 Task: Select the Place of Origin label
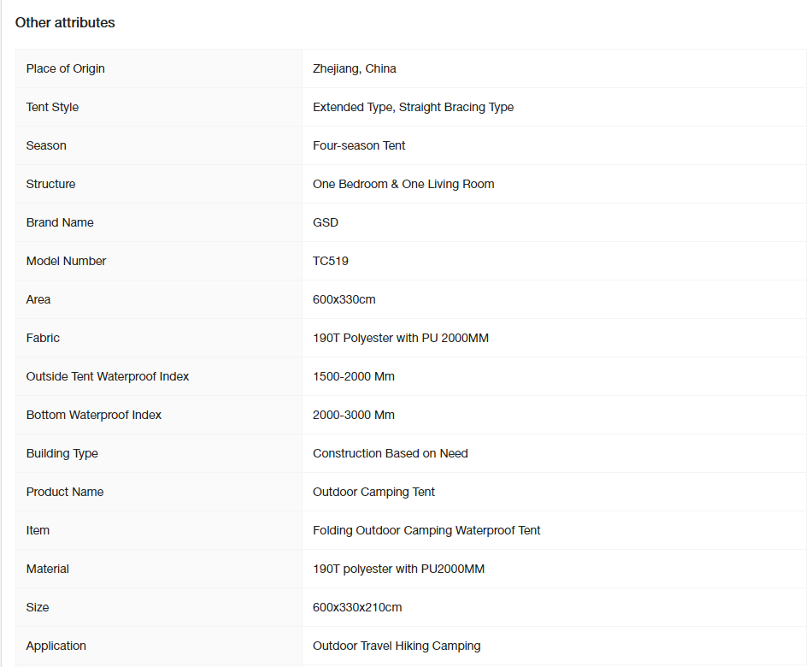coord(65,68)
